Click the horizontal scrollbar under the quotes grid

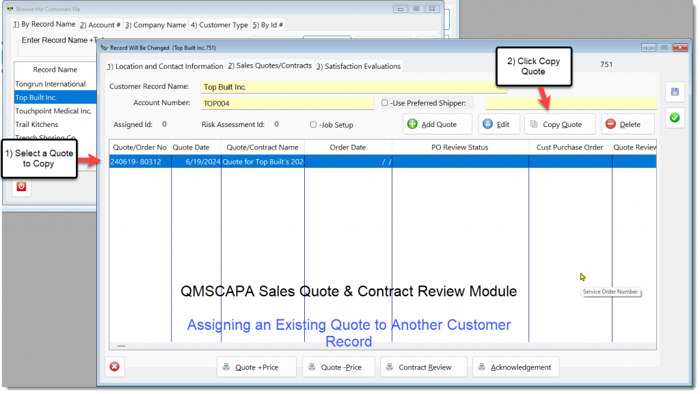(383, 346)
